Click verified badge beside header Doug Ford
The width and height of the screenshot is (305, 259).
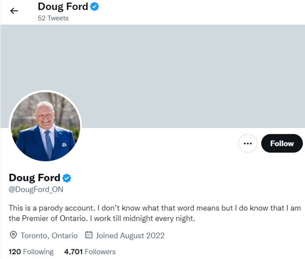coord(94,7)
